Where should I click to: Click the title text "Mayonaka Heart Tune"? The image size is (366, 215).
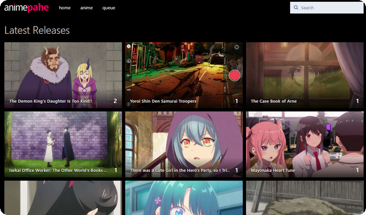273,170
